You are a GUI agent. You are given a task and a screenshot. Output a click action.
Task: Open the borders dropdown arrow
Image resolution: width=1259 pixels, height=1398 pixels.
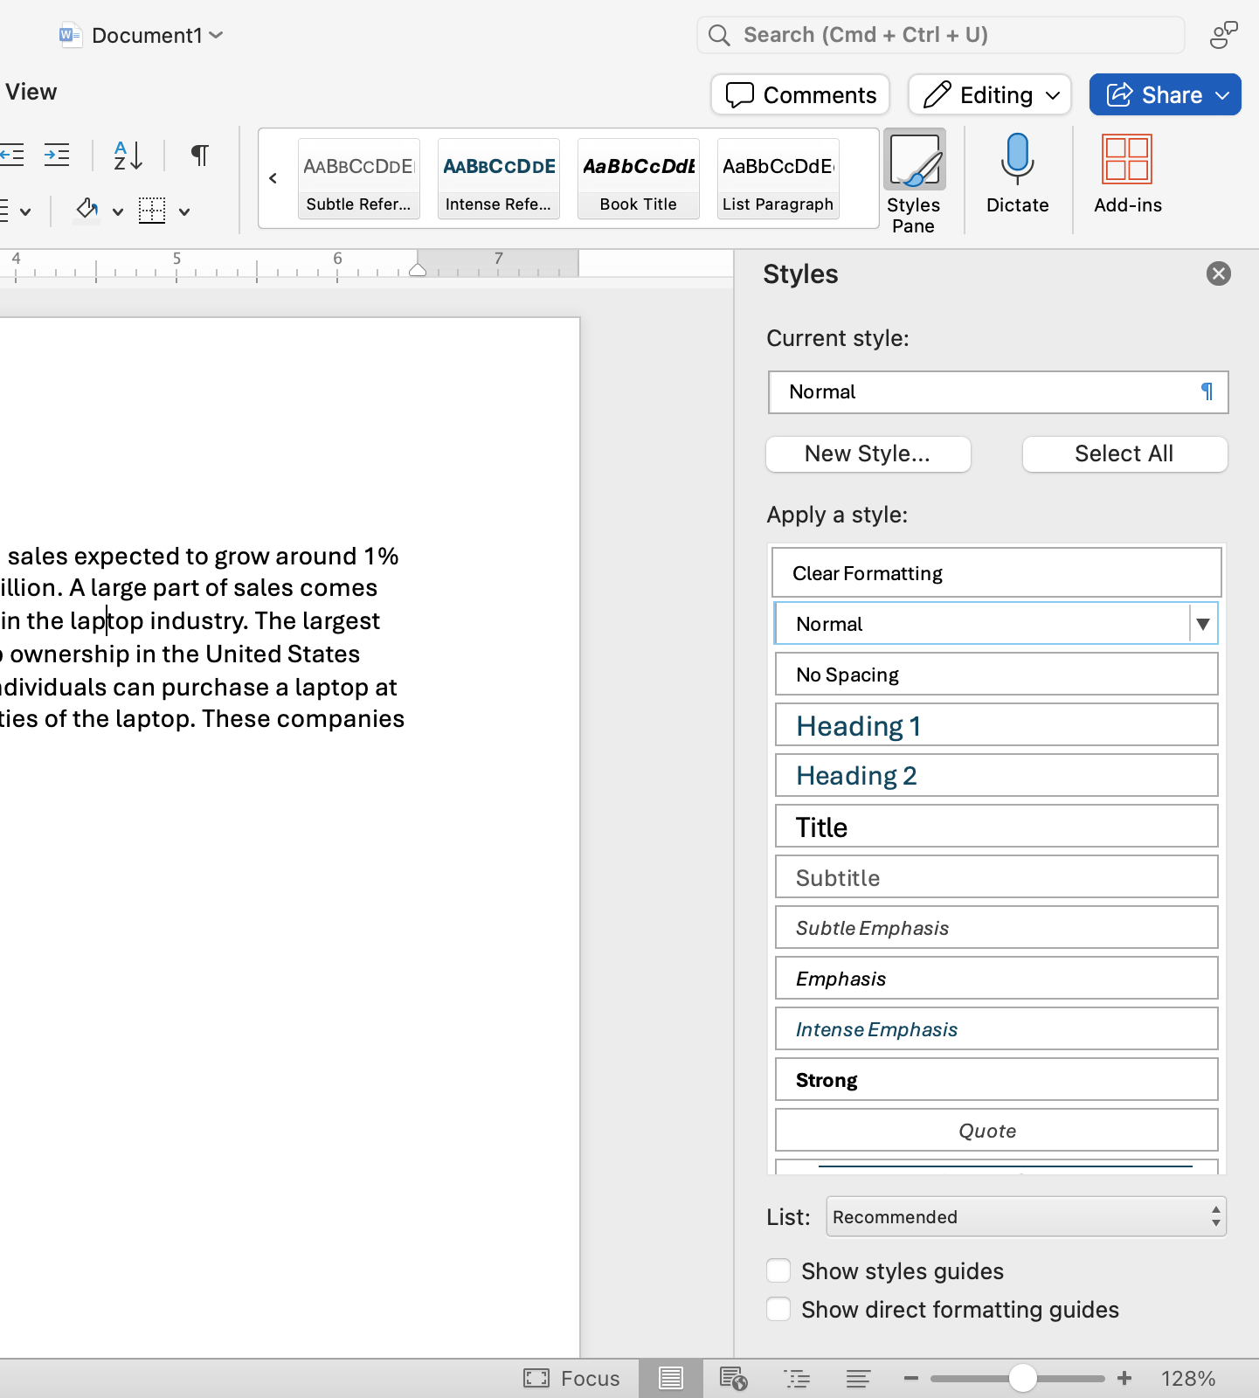tap(184, 211)
